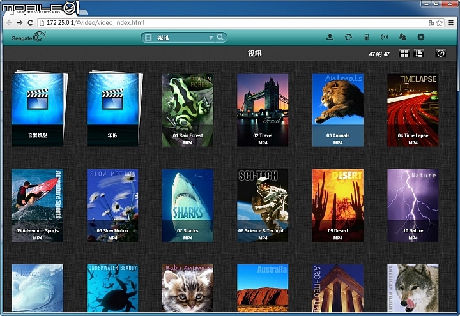Click the browser back arrow

coord(10,22)
